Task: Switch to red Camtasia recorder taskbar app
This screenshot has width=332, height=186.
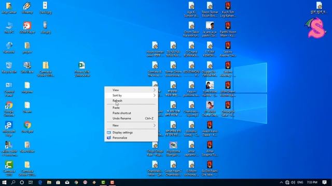Action: click(x=112, y=182)
